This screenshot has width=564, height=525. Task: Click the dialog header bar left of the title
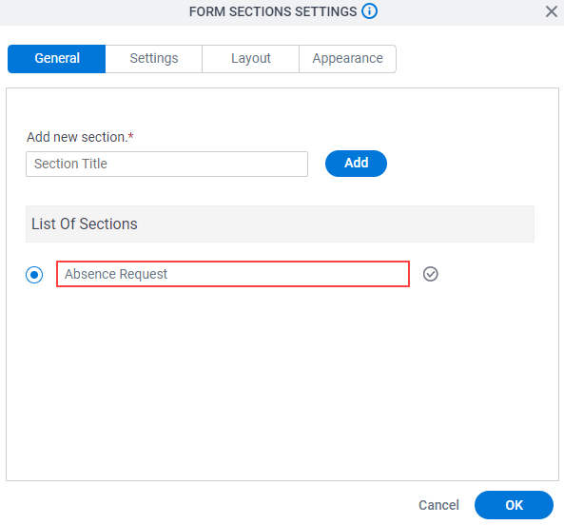[x=93, y=12]
